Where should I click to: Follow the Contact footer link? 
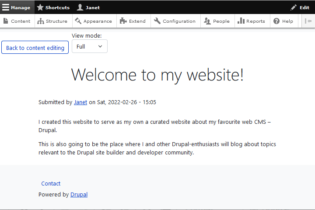[x=51, y=184]
